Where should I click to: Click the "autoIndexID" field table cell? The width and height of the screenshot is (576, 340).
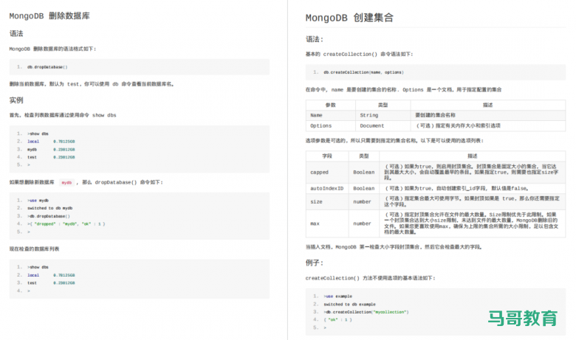pos(326,188)
